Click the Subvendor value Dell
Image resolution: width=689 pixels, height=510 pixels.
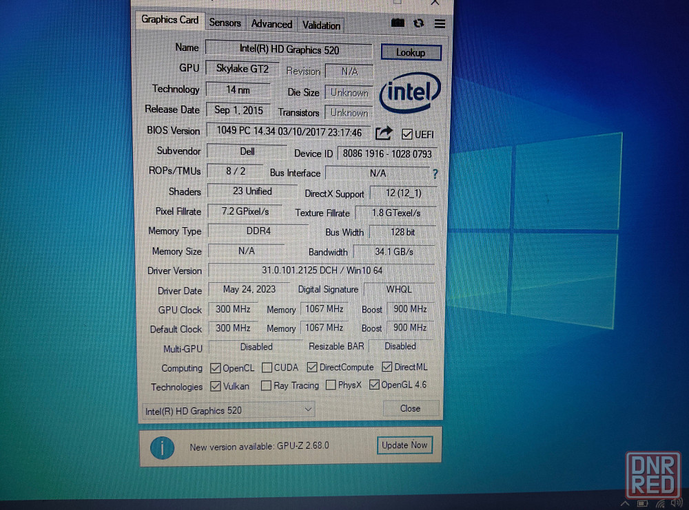(247, 151)
